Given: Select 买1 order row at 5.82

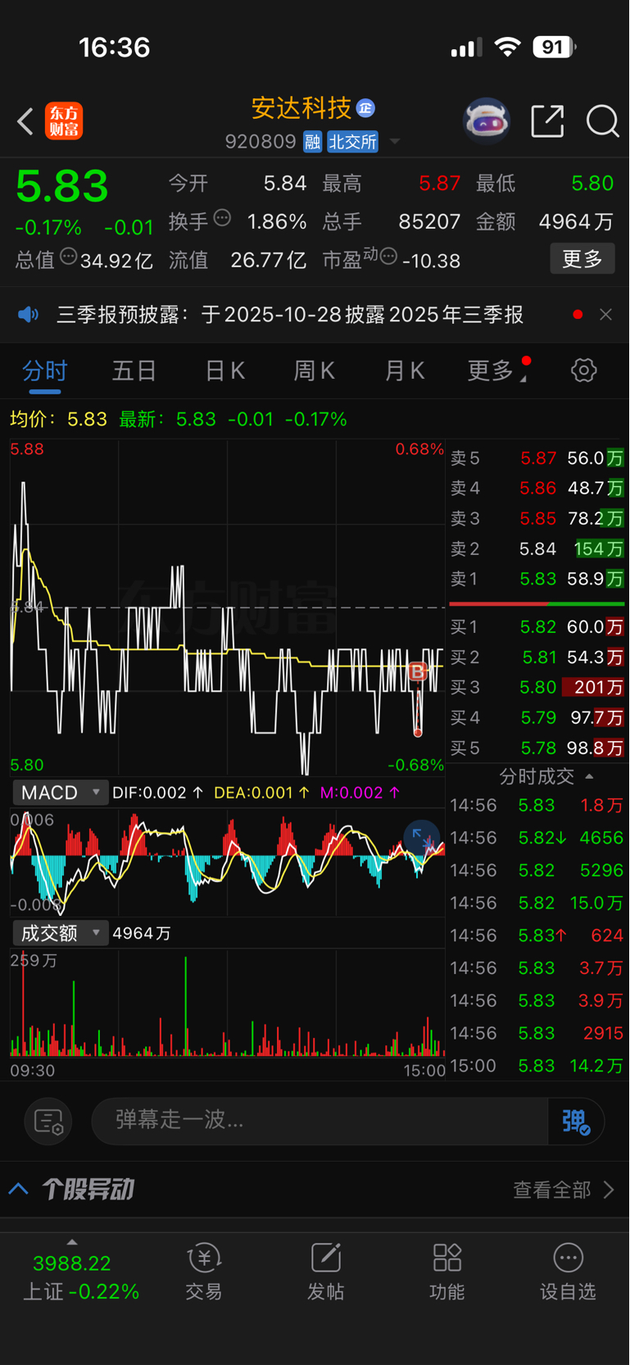Looking at the screenshot, I should point(537,627).
